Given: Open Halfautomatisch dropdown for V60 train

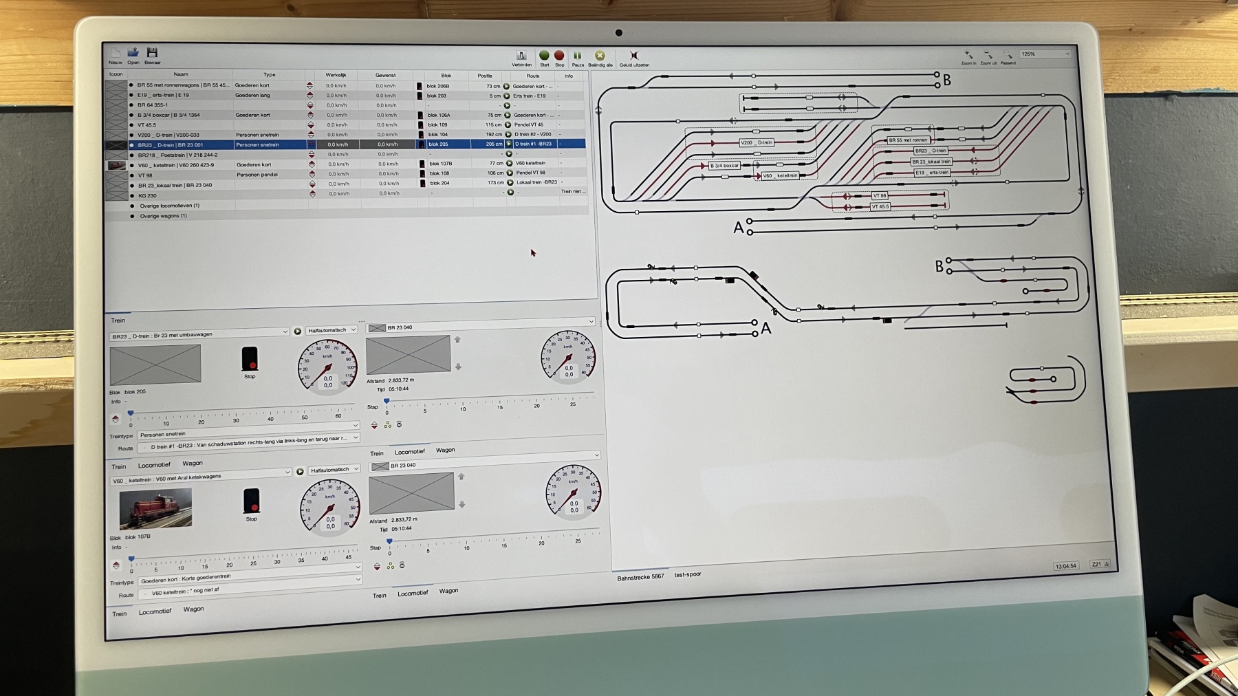Looking at the screenshot, I should pos(334,470).
